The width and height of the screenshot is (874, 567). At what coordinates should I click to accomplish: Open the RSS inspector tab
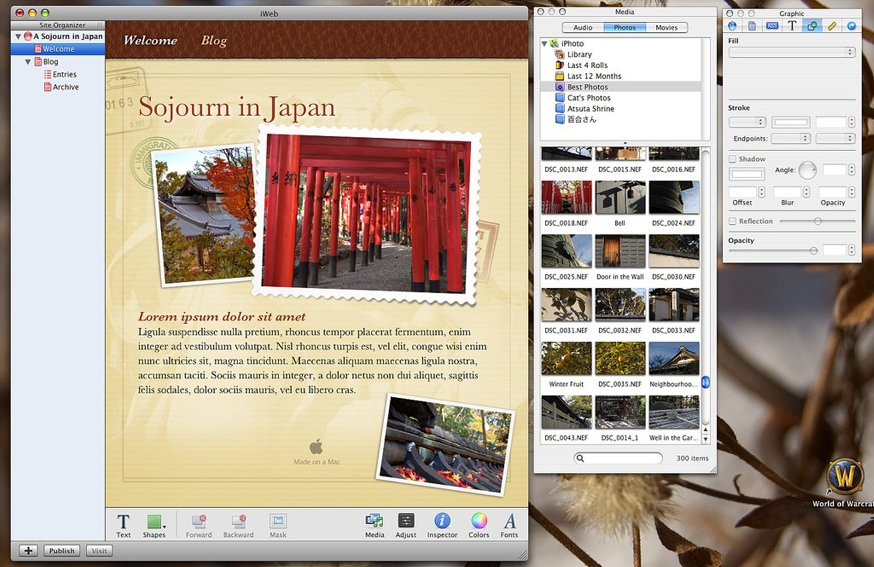[x=772, y=26]
